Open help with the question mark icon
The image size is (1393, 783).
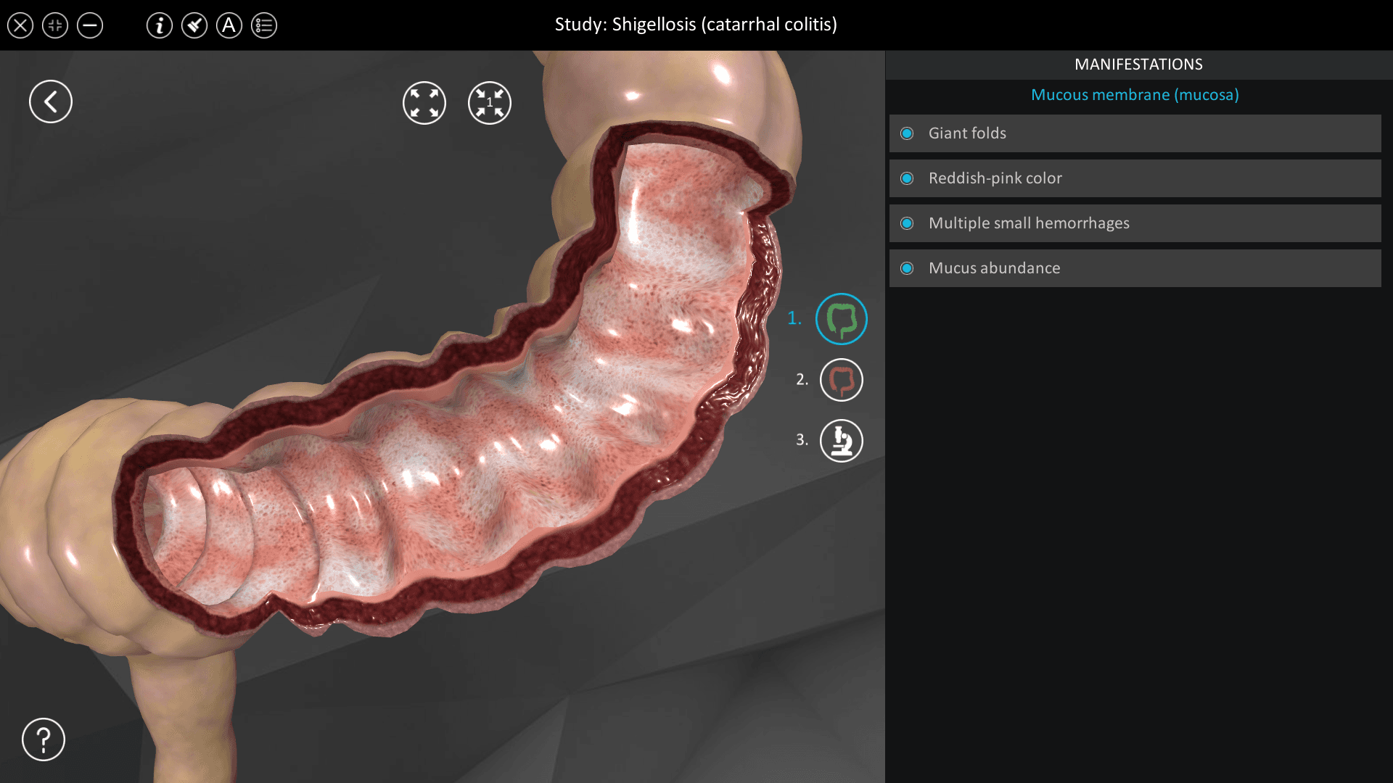click(44, 739)
